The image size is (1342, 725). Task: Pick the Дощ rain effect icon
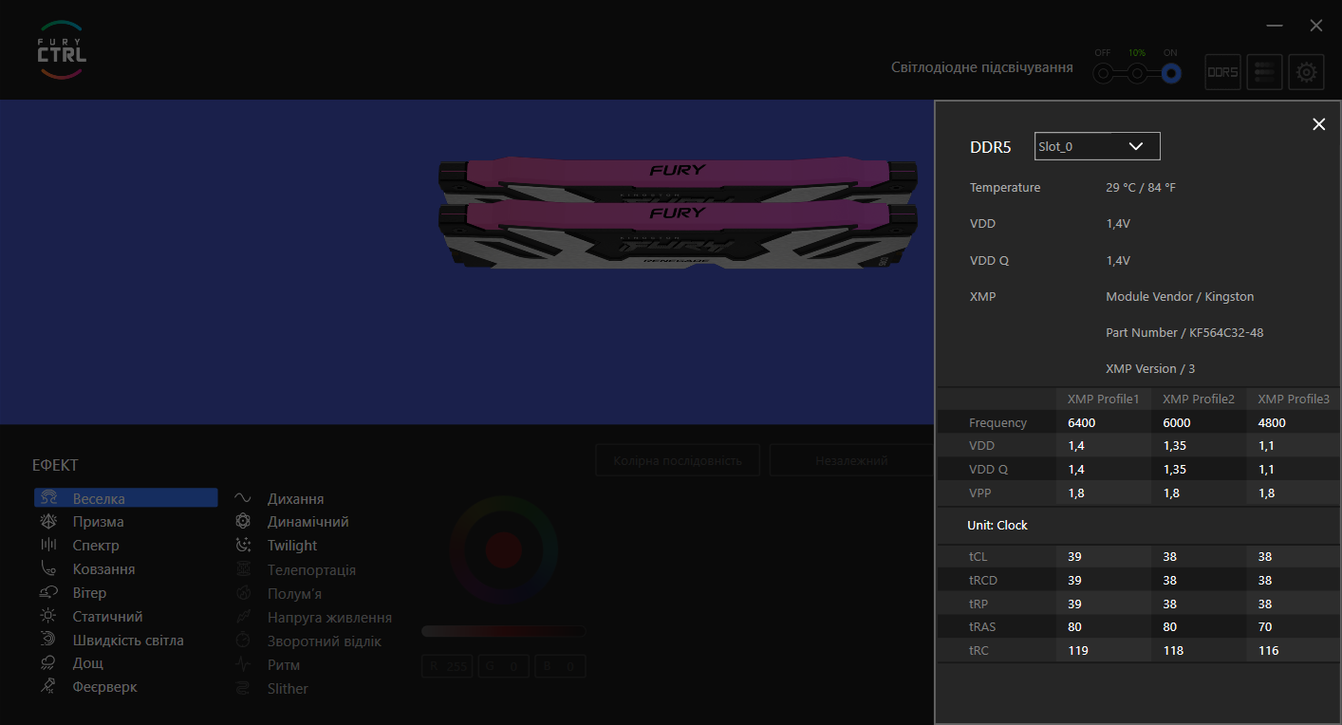(x=48, y=663)
